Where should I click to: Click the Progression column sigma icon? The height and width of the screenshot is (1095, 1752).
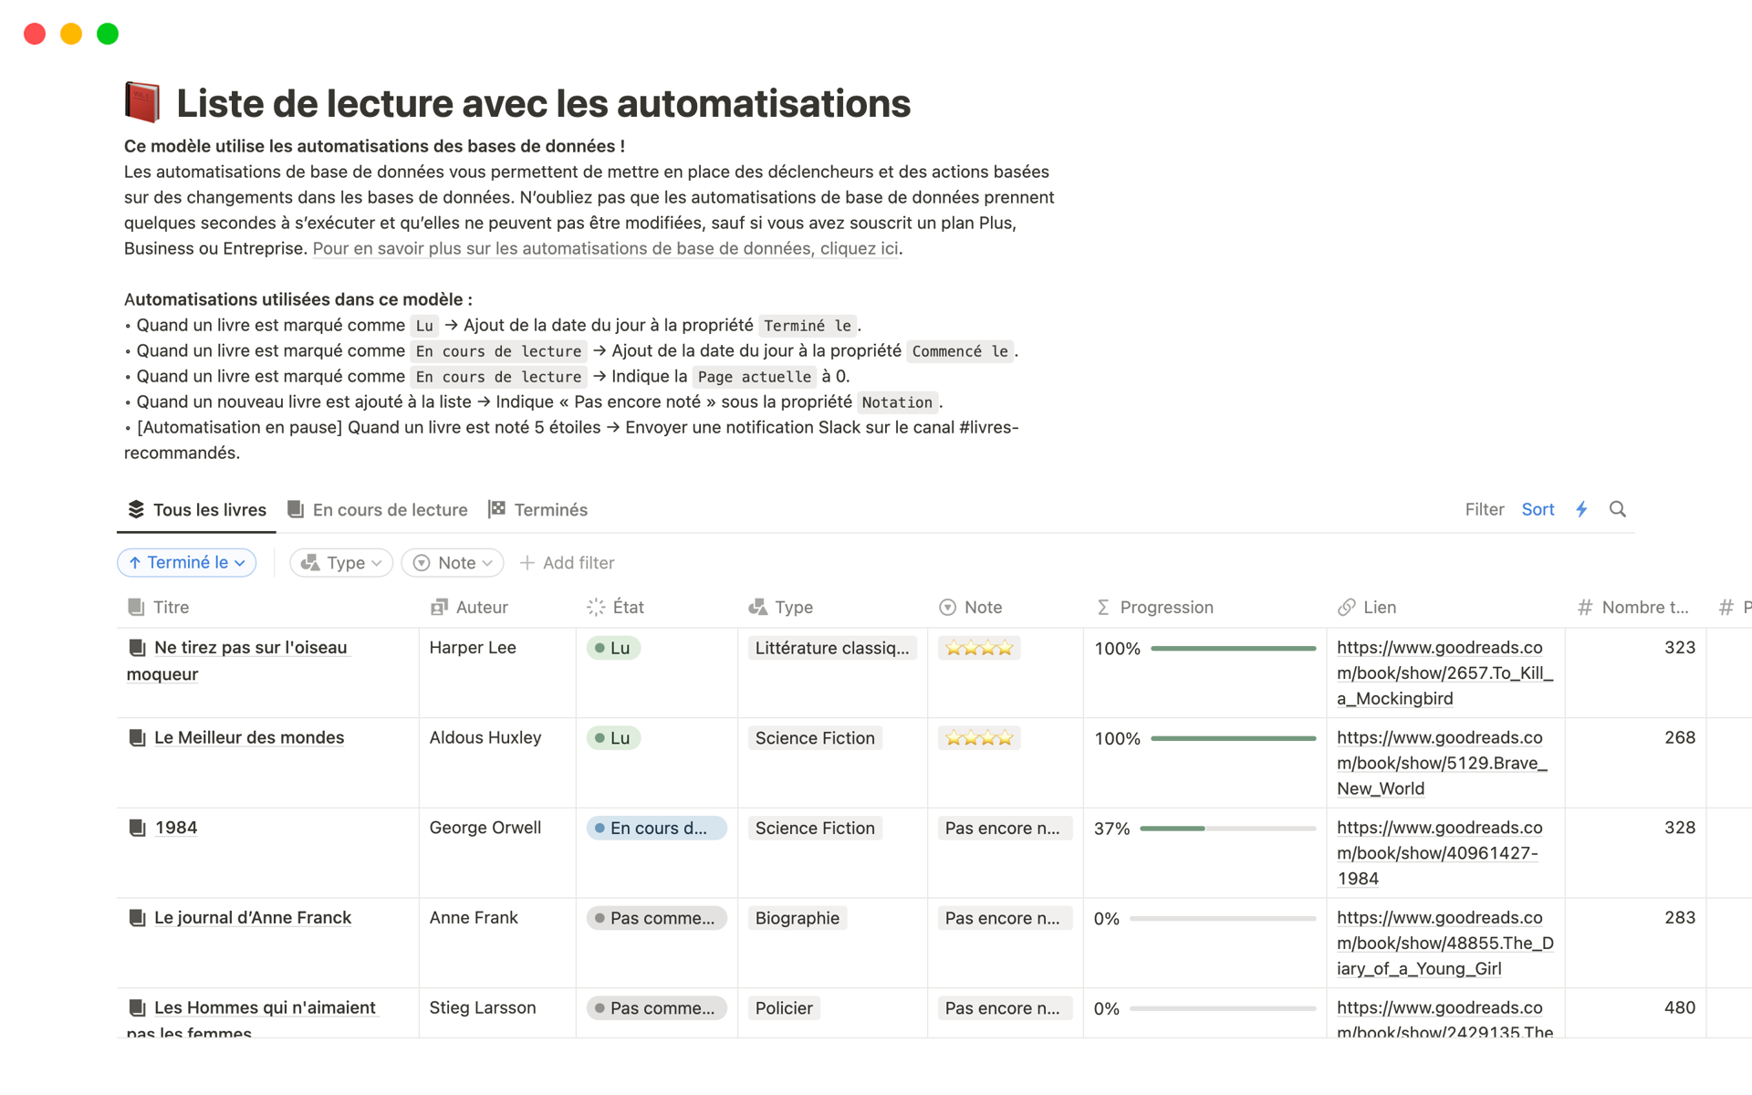[x=1103, y=607]
